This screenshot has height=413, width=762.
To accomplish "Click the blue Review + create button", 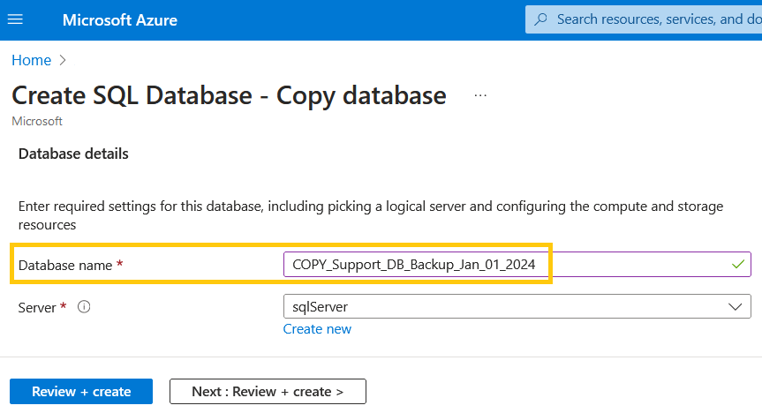I will (x=81, y=391).
